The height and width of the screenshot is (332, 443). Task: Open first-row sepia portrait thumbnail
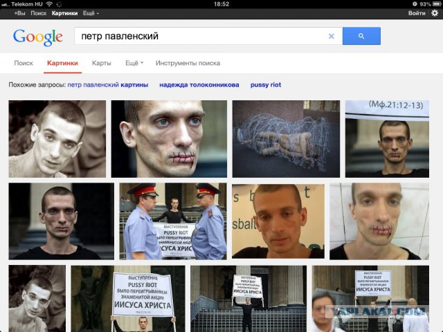click(57, 139)
